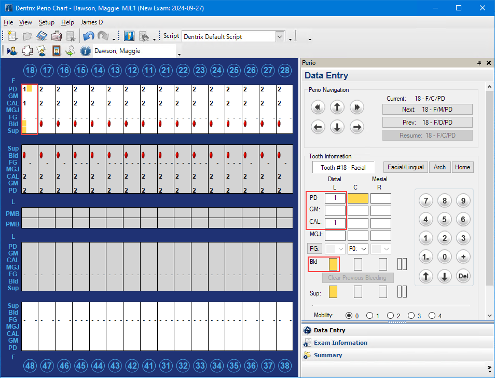The image size is (495, 378).
Task: Select Mobility radio option 2
Action: pyautogui.click(x=390, y=316)
